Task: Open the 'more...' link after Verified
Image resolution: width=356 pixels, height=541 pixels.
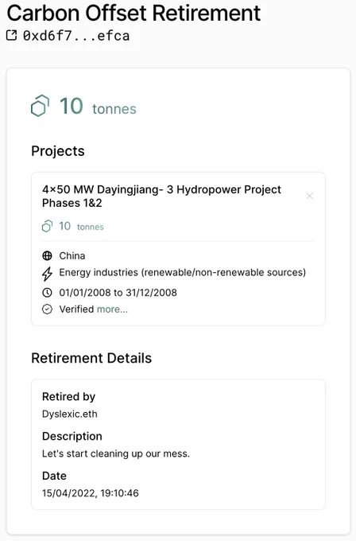Action: tap(112, 309)
